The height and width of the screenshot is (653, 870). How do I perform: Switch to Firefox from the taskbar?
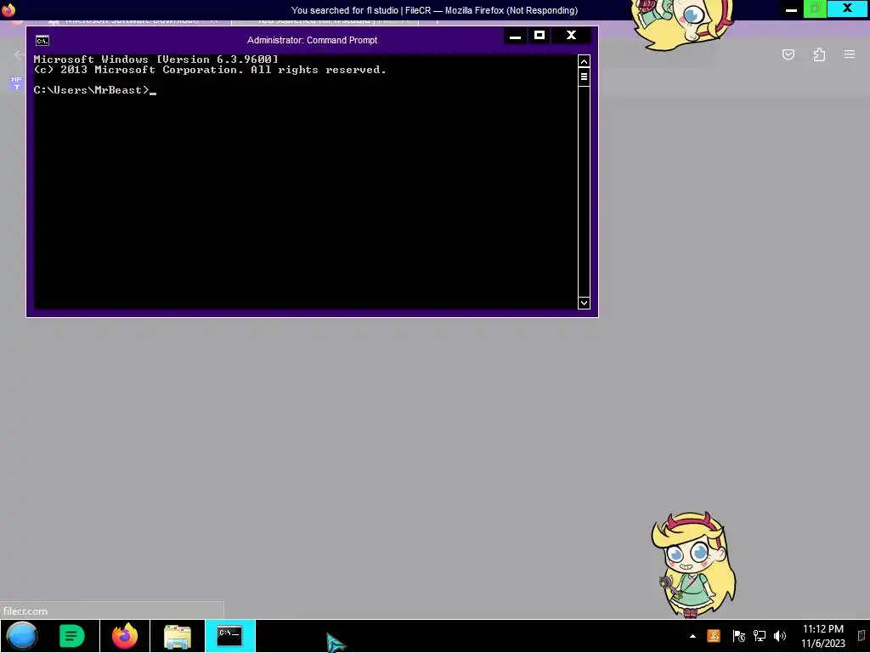coord(125,636)
